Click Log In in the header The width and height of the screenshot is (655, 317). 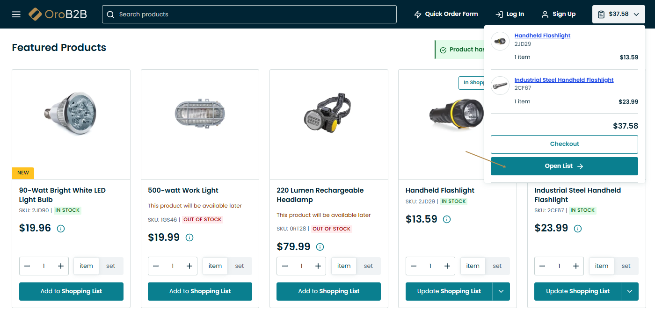tap(509, 14)
